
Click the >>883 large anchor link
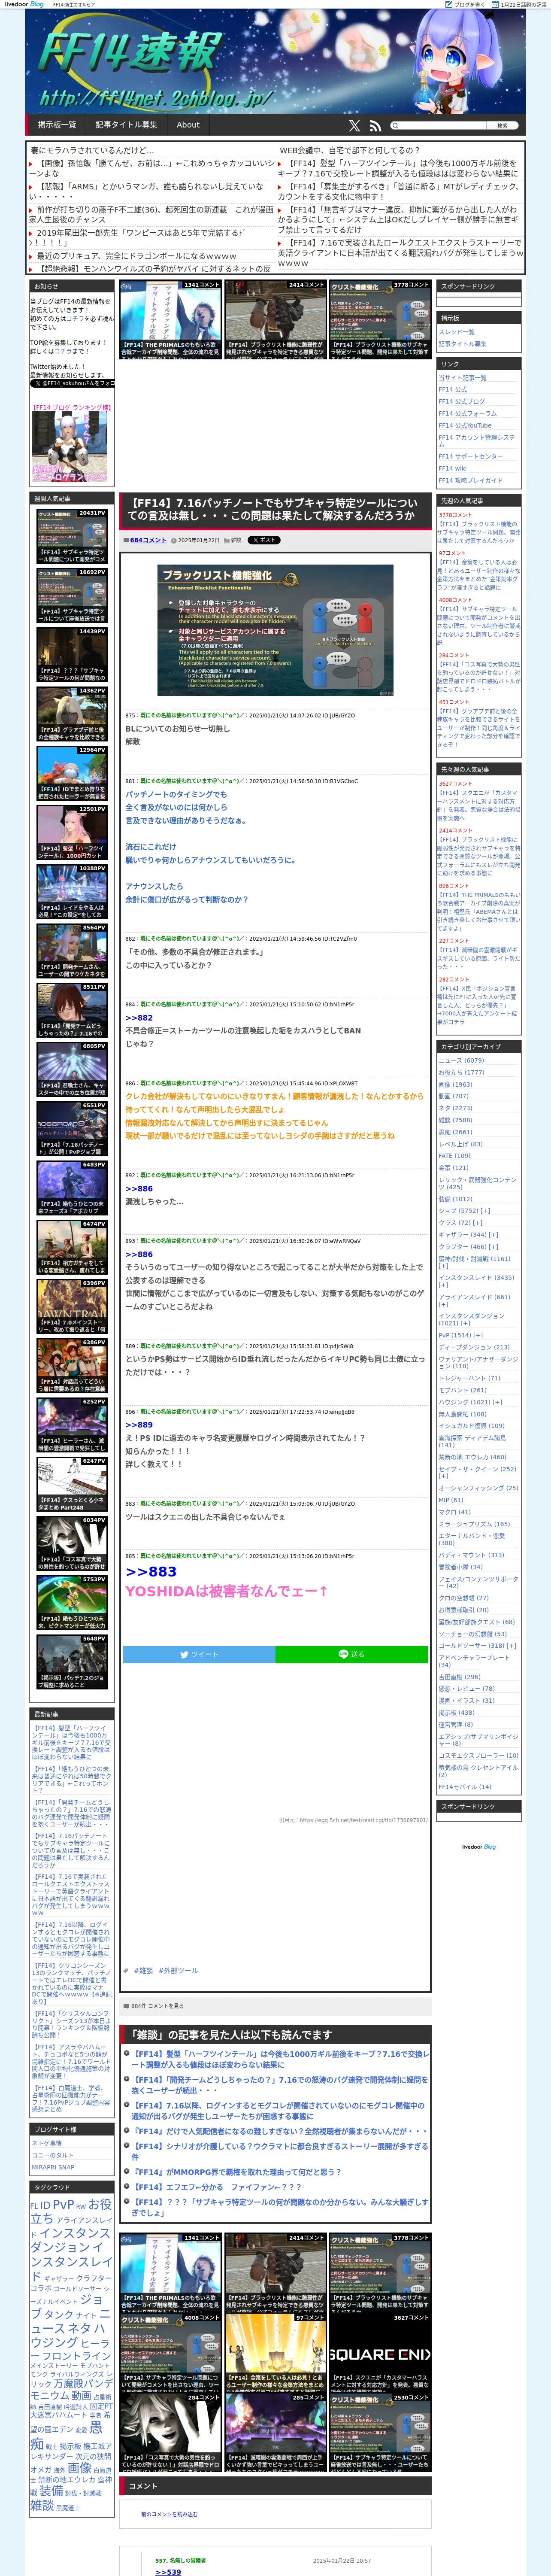[151, 1572]
